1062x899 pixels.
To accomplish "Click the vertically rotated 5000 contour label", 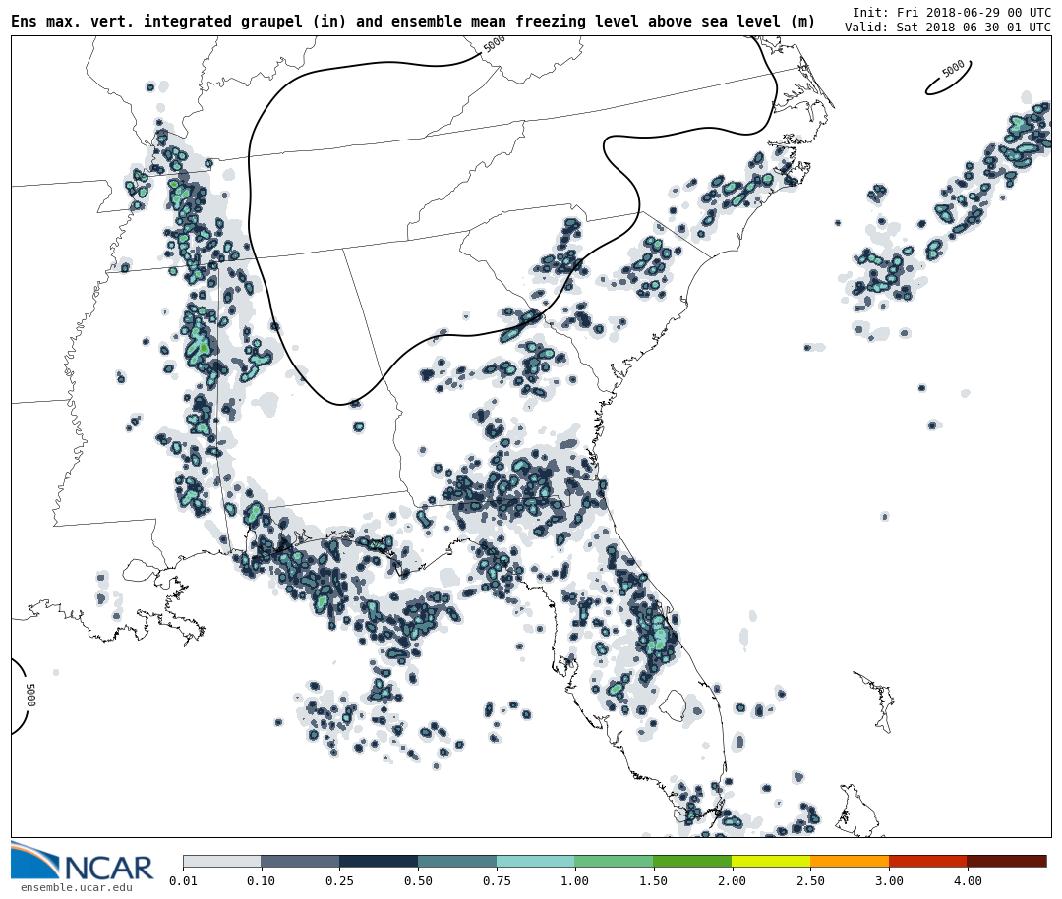I will pos(30,695).
